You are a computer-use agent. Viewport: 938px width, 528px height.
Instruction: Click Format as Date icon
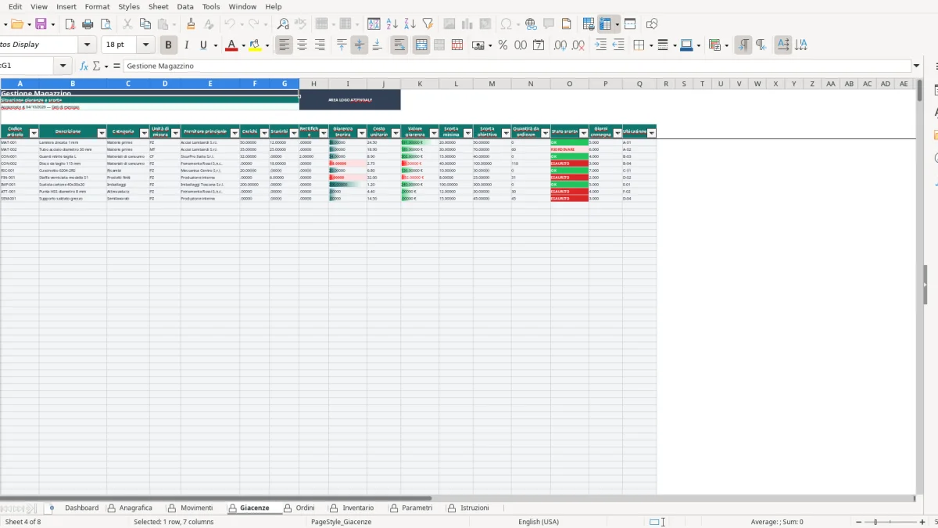[x=539, y=45]
